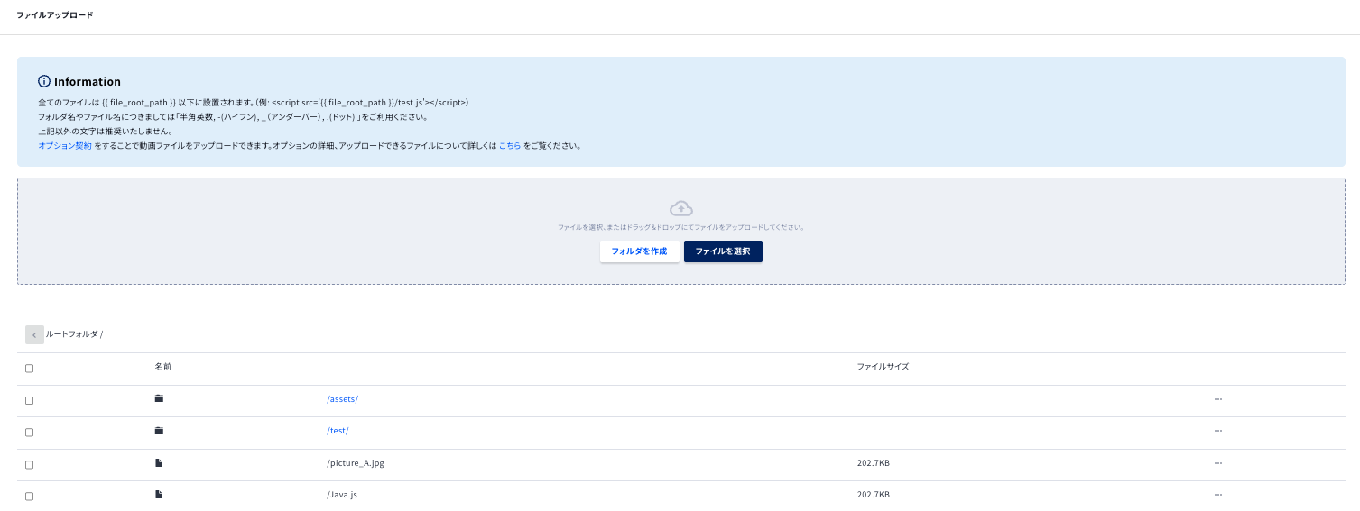This screenshot has height=511, width=1360.
Task: Click the folder icon beside /test/
Action: [x=159, y=431]
